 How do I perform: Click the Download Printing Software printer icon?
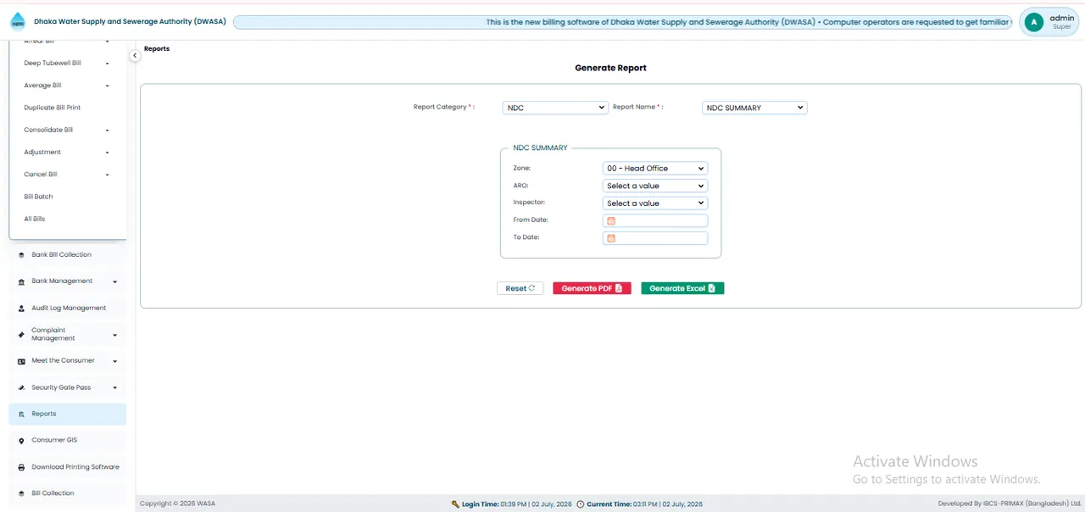point(21,467)
